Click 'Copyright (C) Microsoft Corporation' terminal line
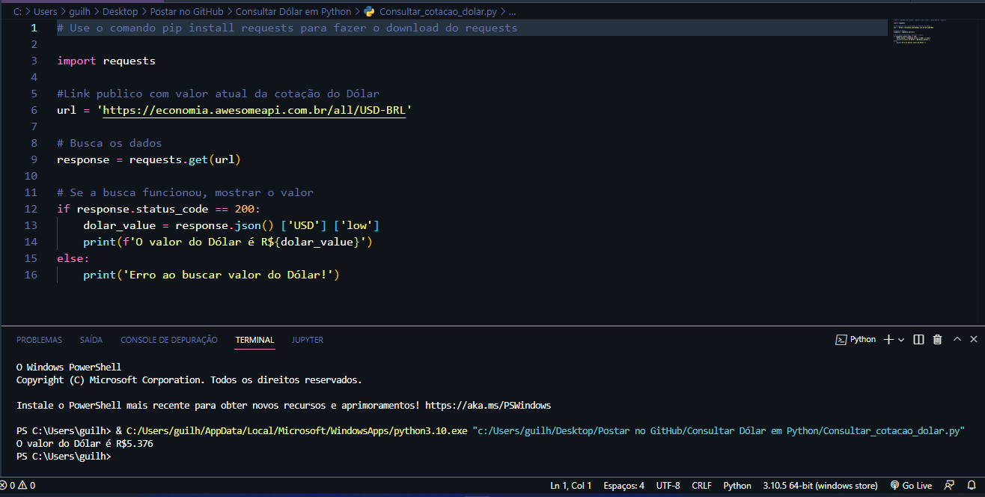Screen dimensions: 985x497 189,379
